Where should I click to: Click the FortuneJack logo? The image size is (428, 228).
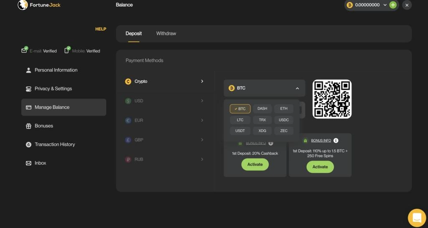pyautogui.click(x=39, y=5)
